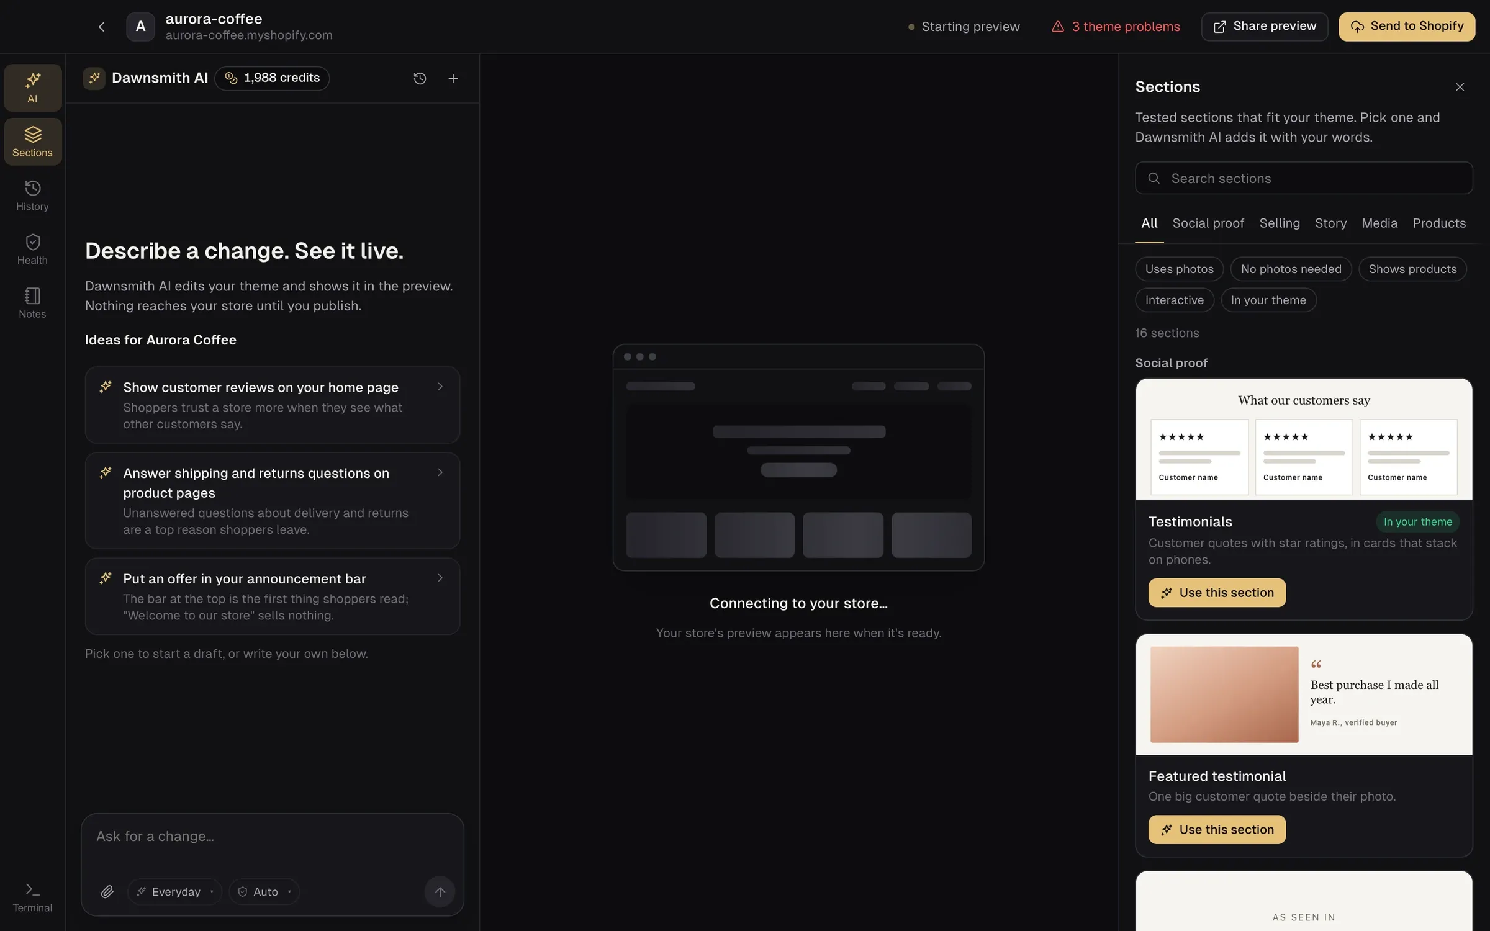This screenshot has width=1490, height=931.
Task: Toggle the Uses photos filter chip
Action: (x=1179, y=269)
